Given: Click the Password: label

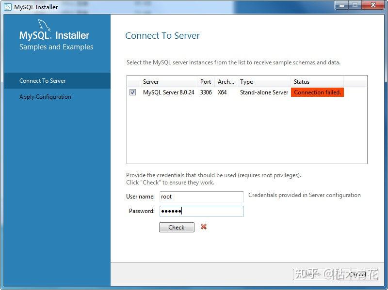Looking at the screenshot, I should (142, 211).
